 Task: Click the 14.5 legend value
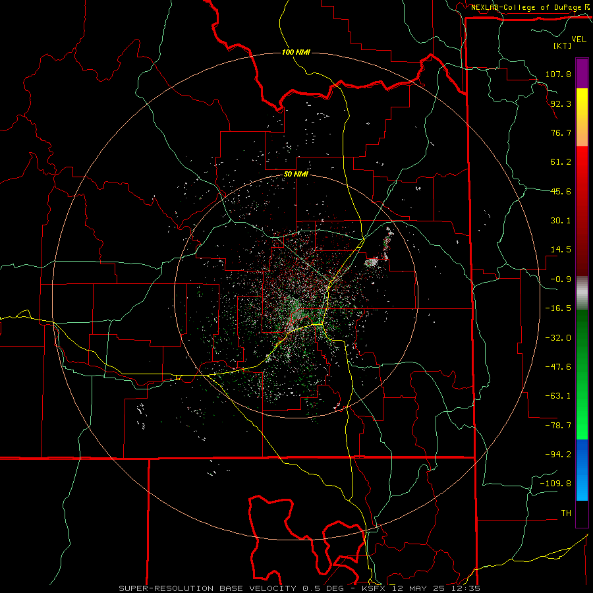click(x=561, y=250)
